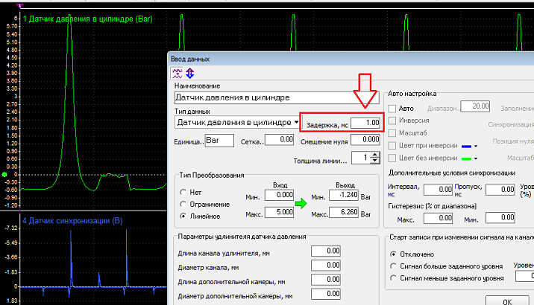Toggle the Цвет при инверсии checkbox
Image resolution: width=534 pixels, height=305 pixels.
pos(392,145)
